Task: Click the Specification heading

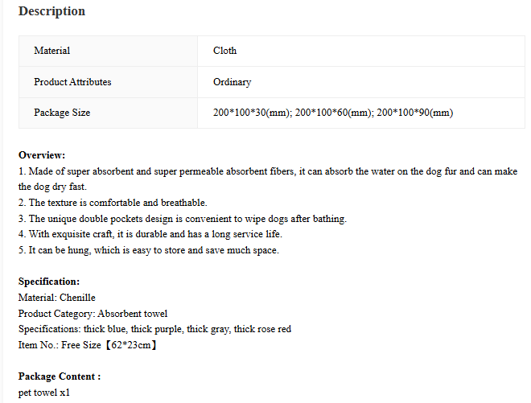Action: pyautogui.click(x=49, y=282)
